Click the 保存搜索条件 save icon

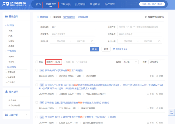pos(114,49)
